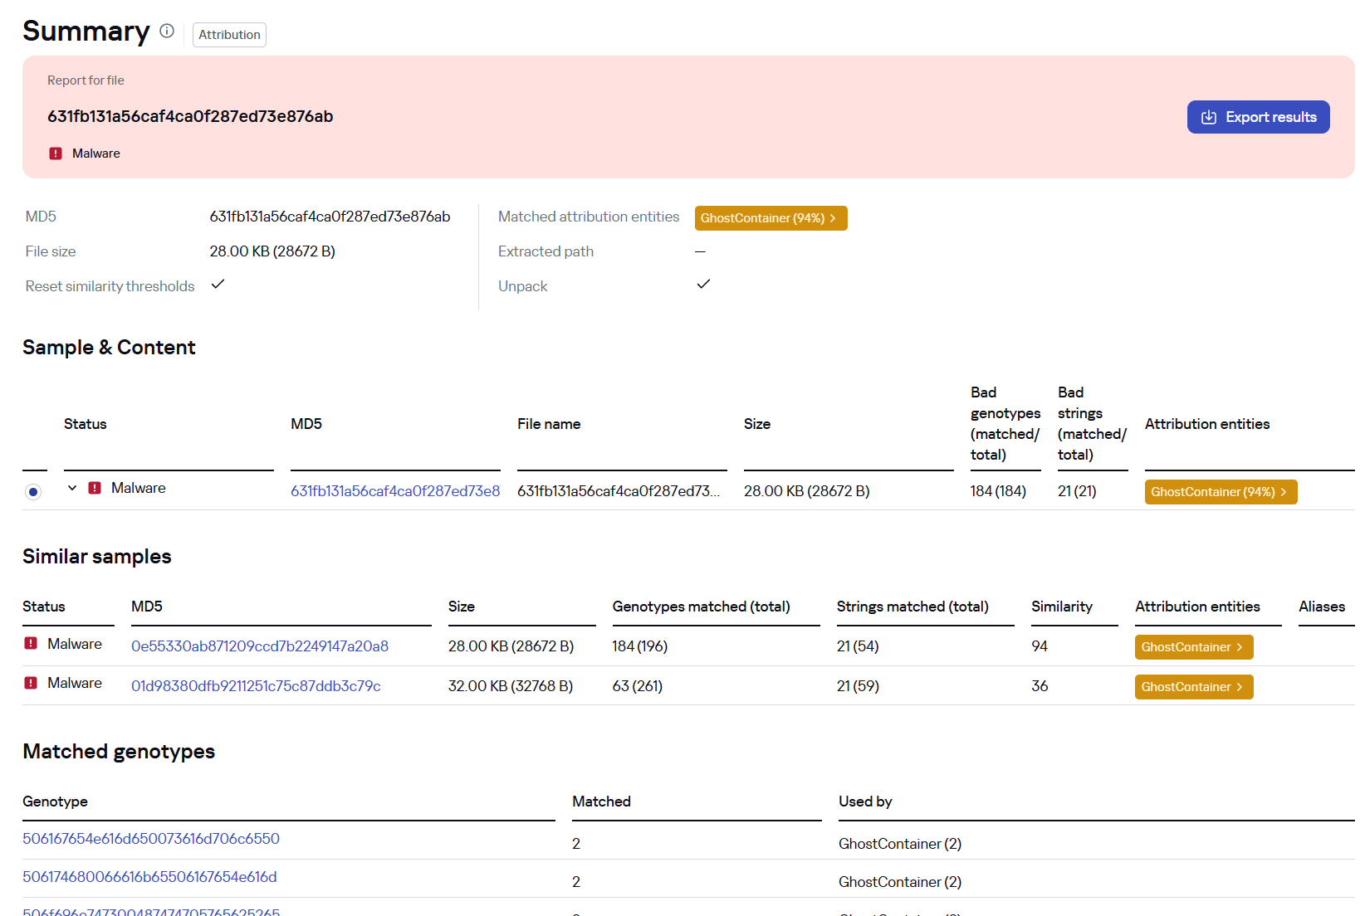
Task: Click the File size value 28.00 KB (28672 B)
Action: click(x=272, y=251)
